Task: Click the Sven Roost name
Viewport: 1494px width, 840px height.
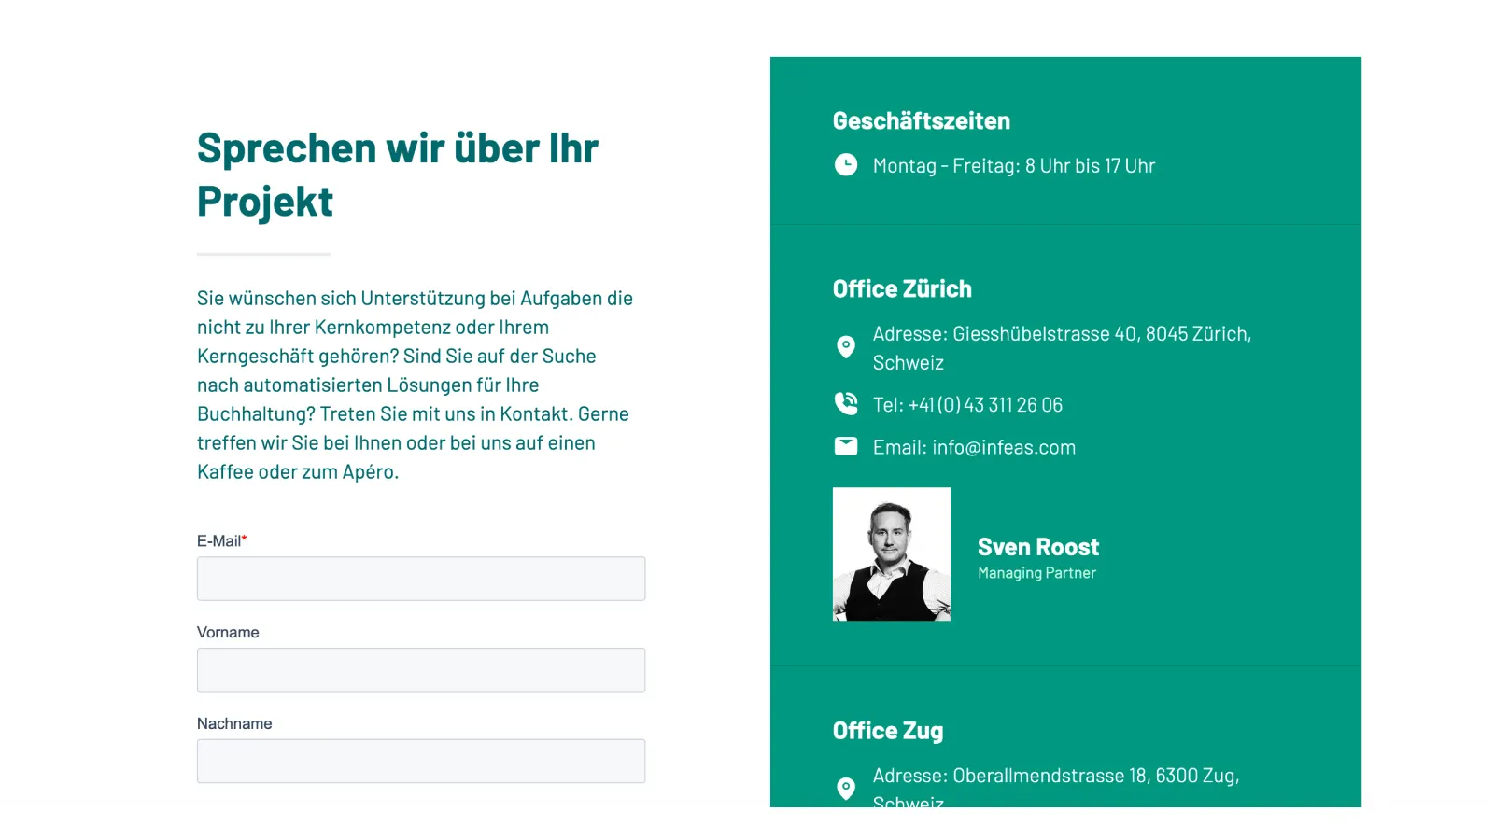Action: [1038, 547]
